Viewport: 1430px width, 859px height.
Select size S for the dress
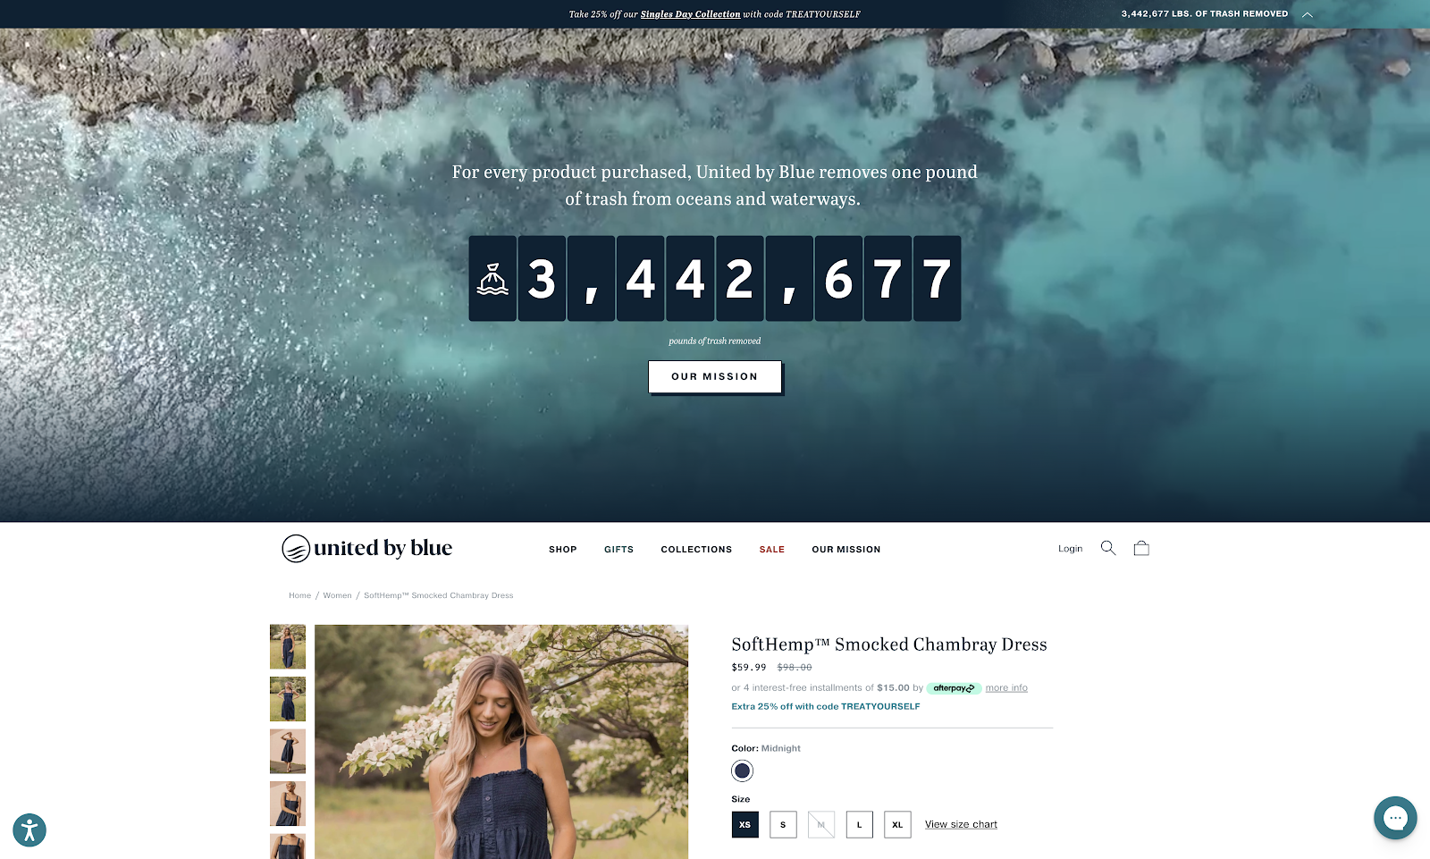click(x=783, y=824)
